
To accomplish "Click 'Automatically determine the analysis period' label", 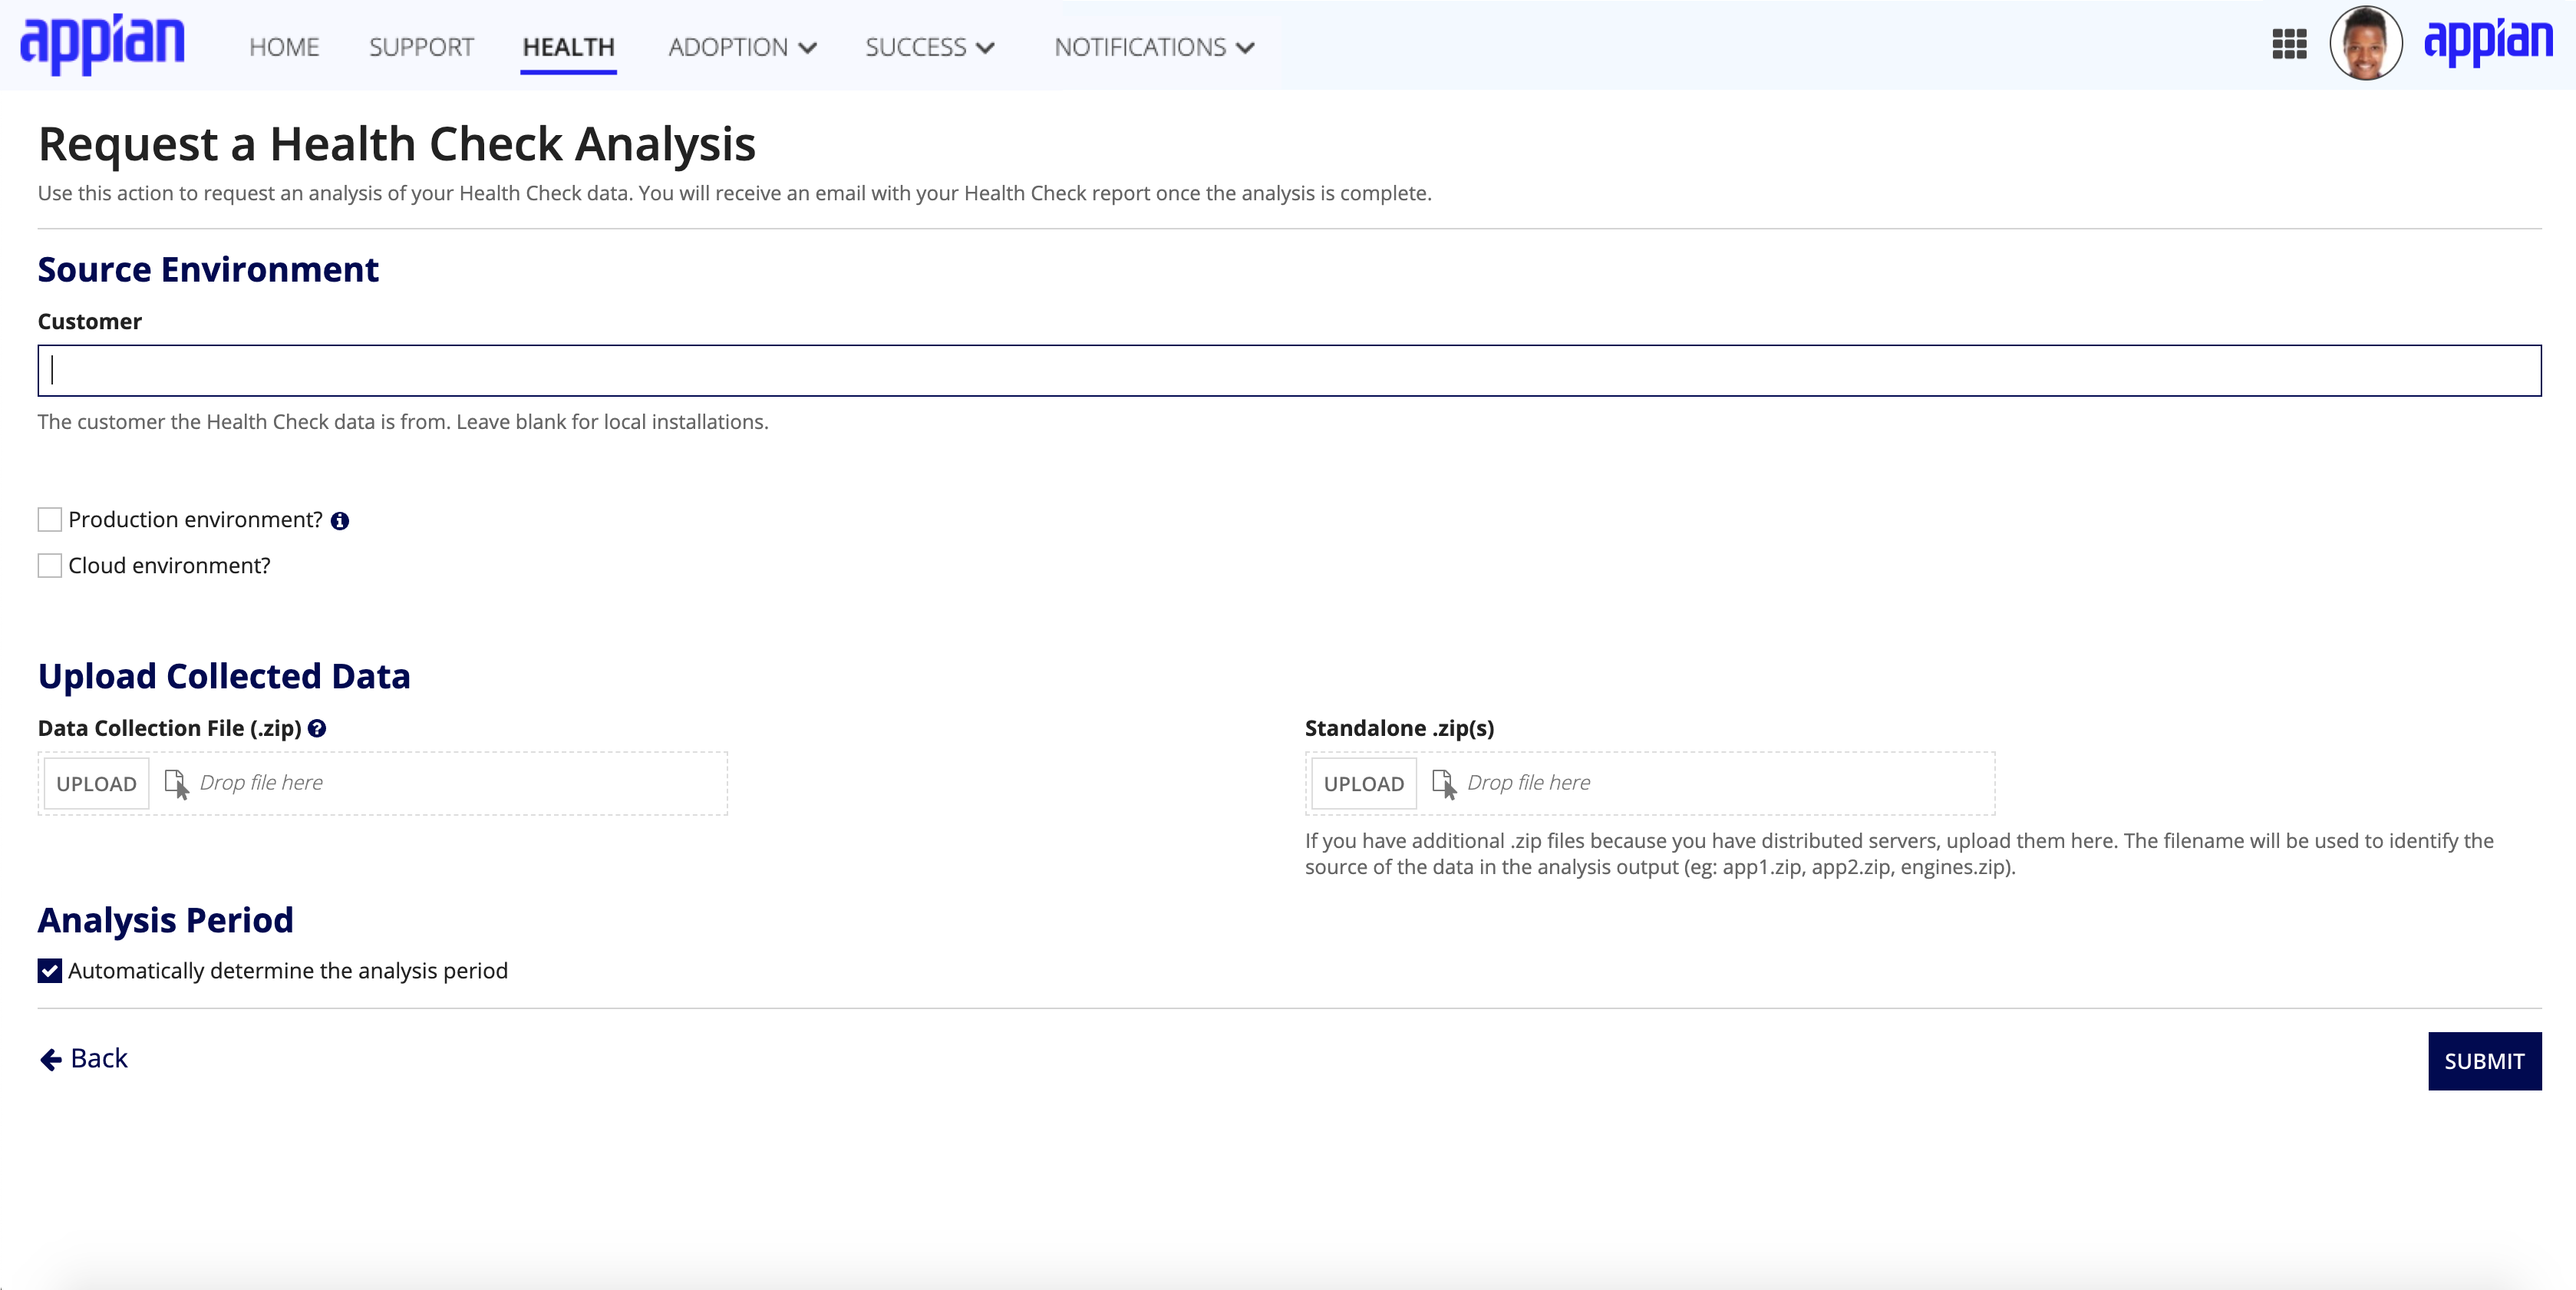I will point(288,971).
